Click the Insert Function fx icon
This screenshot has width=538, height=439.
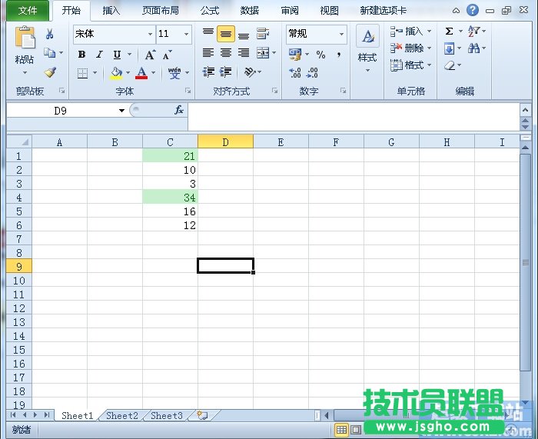(x=178, y=111)
